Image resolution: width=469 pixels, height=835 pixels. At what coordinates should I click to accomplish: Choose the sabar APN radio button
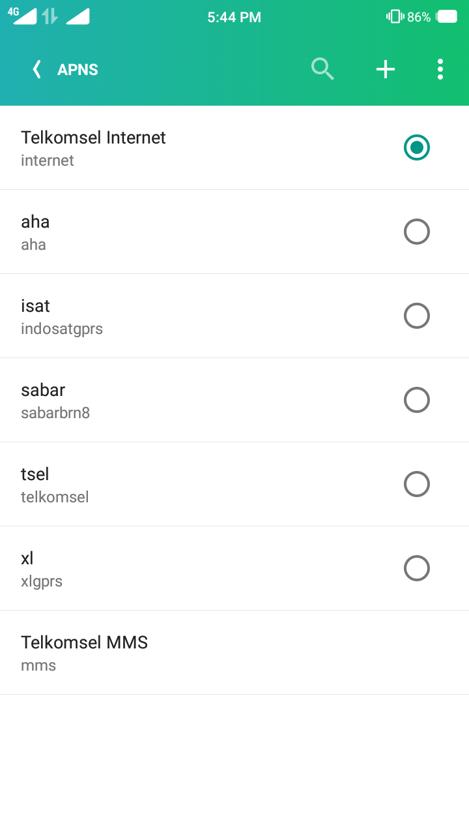click(x=417, y=400)
